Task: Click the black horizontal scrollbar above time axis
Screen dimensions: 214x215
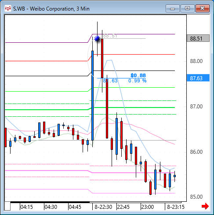Action: [x=50, y=202]
